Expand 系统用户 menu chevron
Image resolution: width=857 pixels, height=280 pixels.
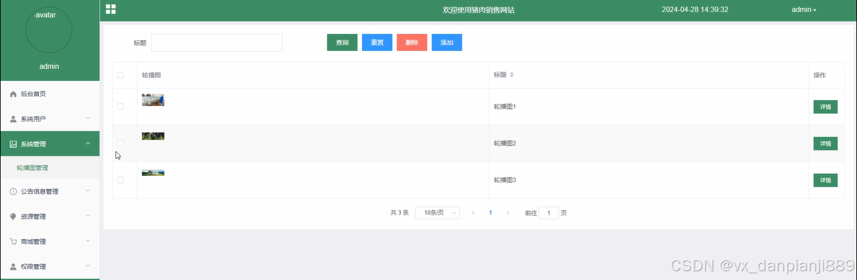click(x=88, y=119)
